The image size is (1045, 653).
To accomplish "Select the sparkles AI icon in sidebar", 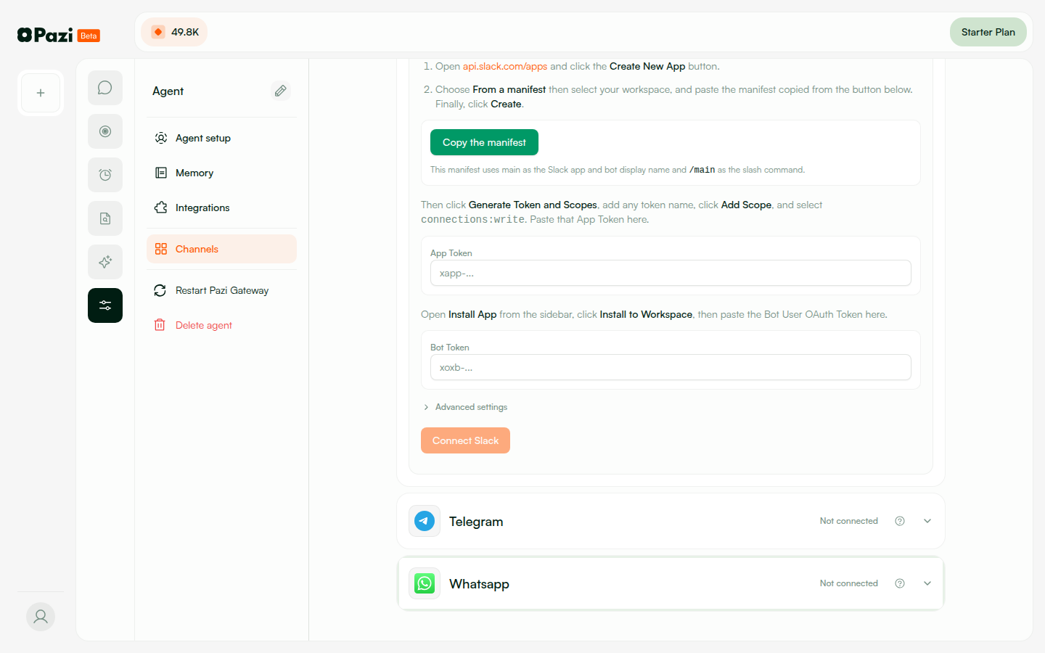I will coord(104,261).
